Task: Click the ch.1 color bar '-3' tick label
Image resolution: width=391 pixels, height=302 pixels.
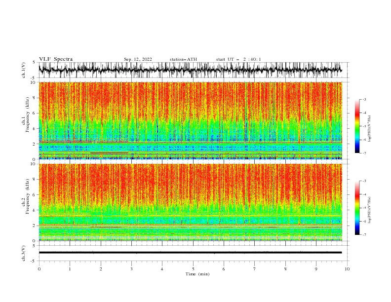Action: [x=364, y=99]
